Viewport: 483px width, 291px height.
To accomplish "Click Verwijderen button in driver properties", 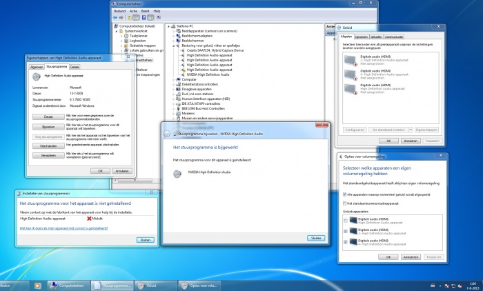I will [48, 156].
